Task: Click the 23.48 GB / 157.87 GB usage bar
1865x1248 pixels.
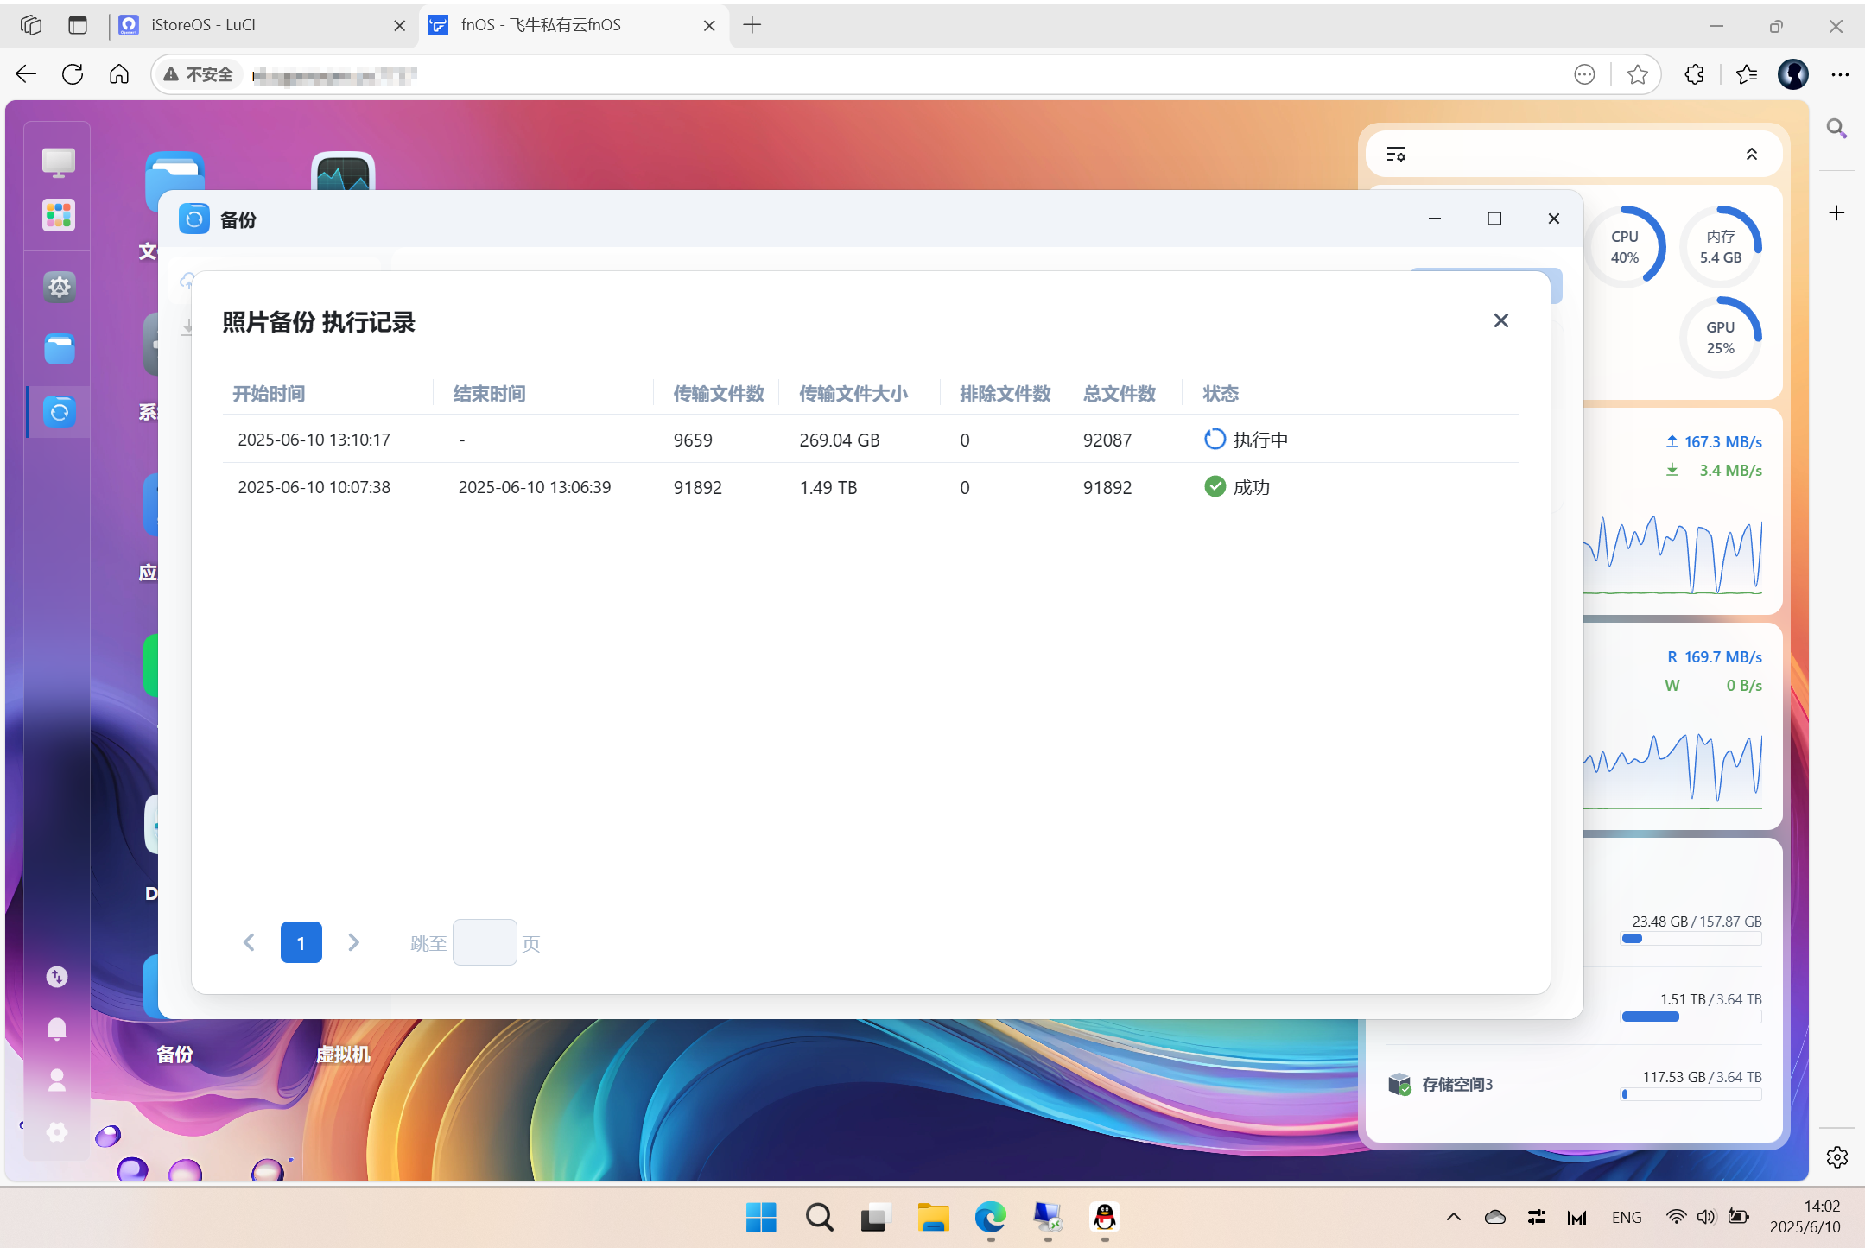Action: point(1691,939)
